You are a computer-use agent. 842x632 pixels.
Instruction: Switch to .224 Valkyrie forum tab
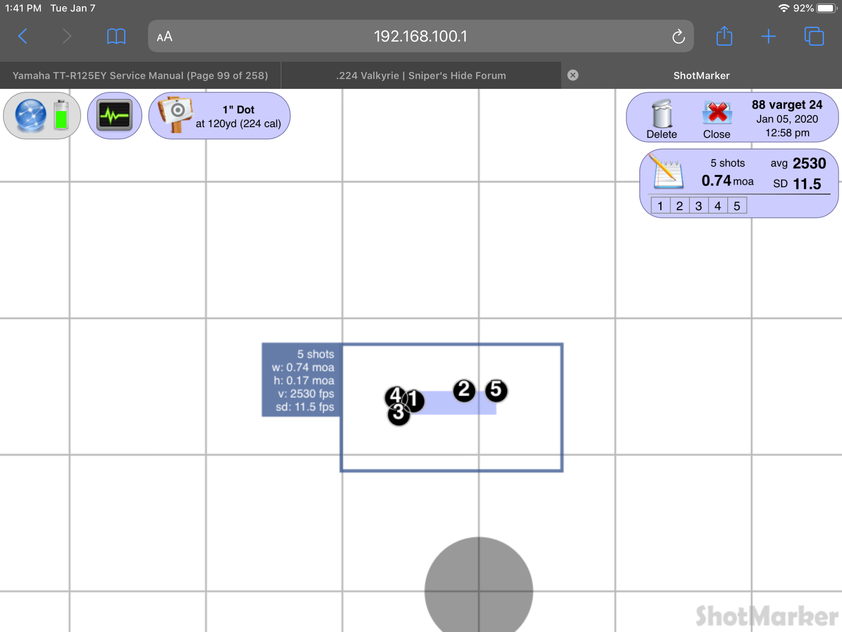click(421, 75)
